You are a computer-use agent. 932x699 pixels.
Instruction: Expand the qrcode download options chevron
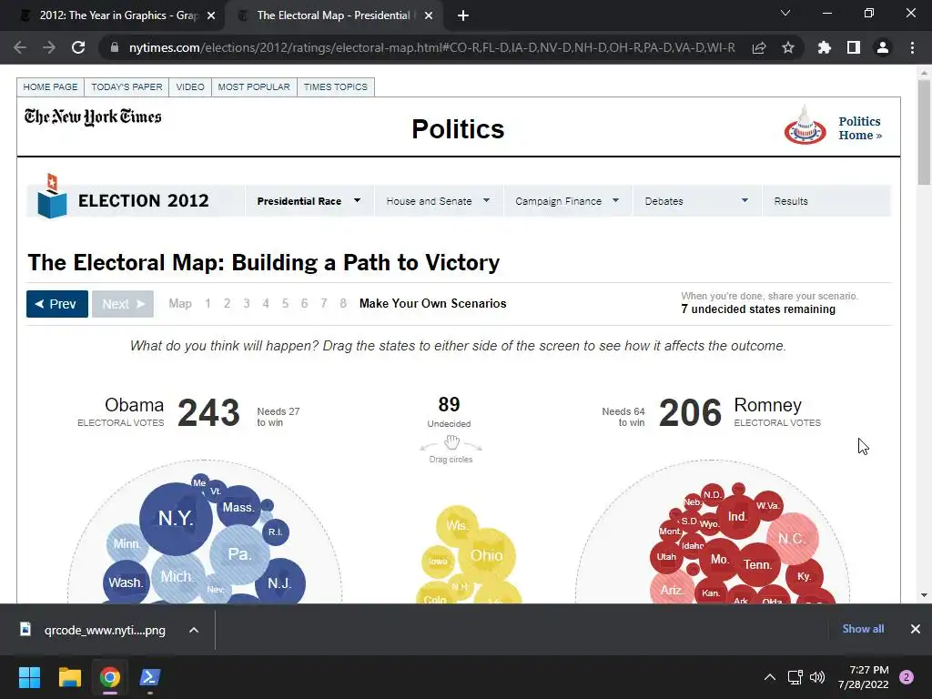point(194,630)
